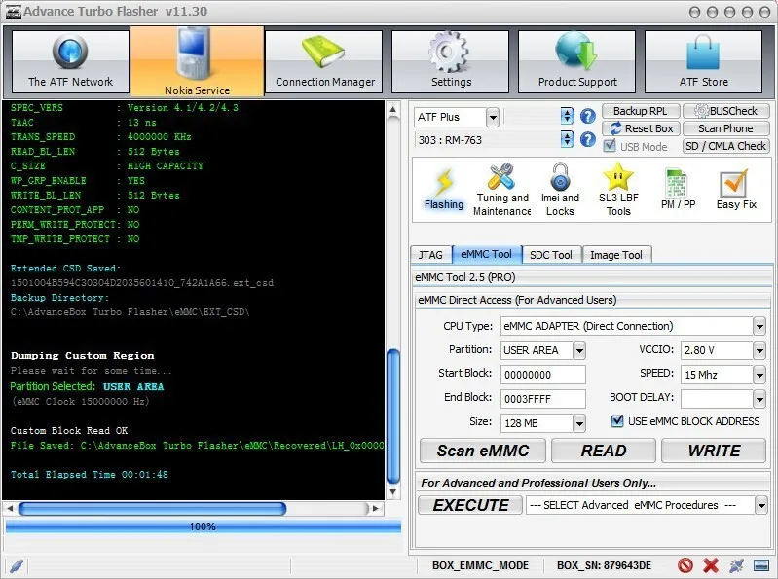The width and height of the screenshot is (778, 579).
Task: Click the BOX_SN: 879643DE status text
Action: coord(604,565)
